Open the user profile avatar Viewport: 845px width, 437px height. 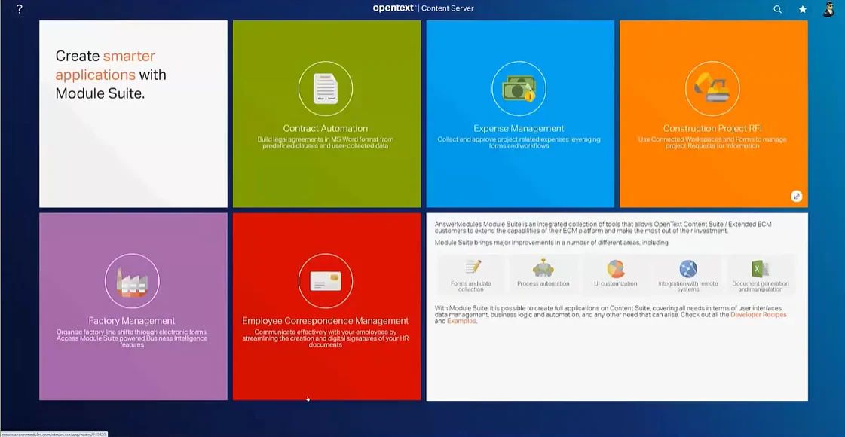tap(829, 8)
